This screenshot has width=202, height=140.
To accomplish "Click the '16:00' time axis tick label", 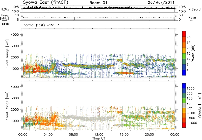I will pos(124,135).
